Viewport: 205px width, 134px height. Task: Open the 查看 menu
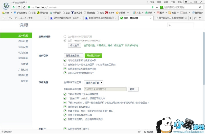159,2
